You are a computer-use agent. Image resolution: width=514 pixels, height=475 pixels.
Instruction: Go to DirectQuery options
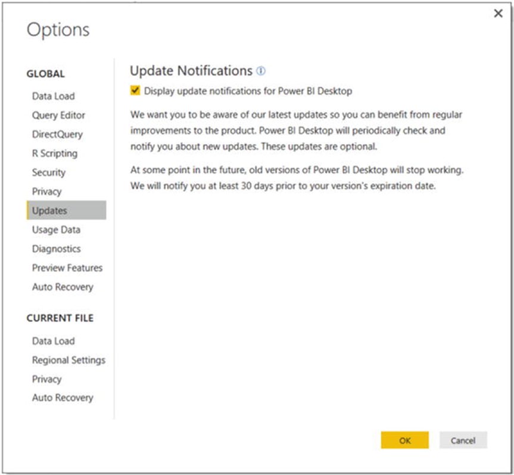pos(57,135)
